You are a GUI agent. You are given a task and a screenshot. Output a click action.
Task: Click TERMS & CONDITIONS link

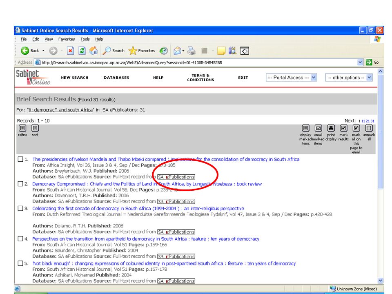(x=201, y=78)
